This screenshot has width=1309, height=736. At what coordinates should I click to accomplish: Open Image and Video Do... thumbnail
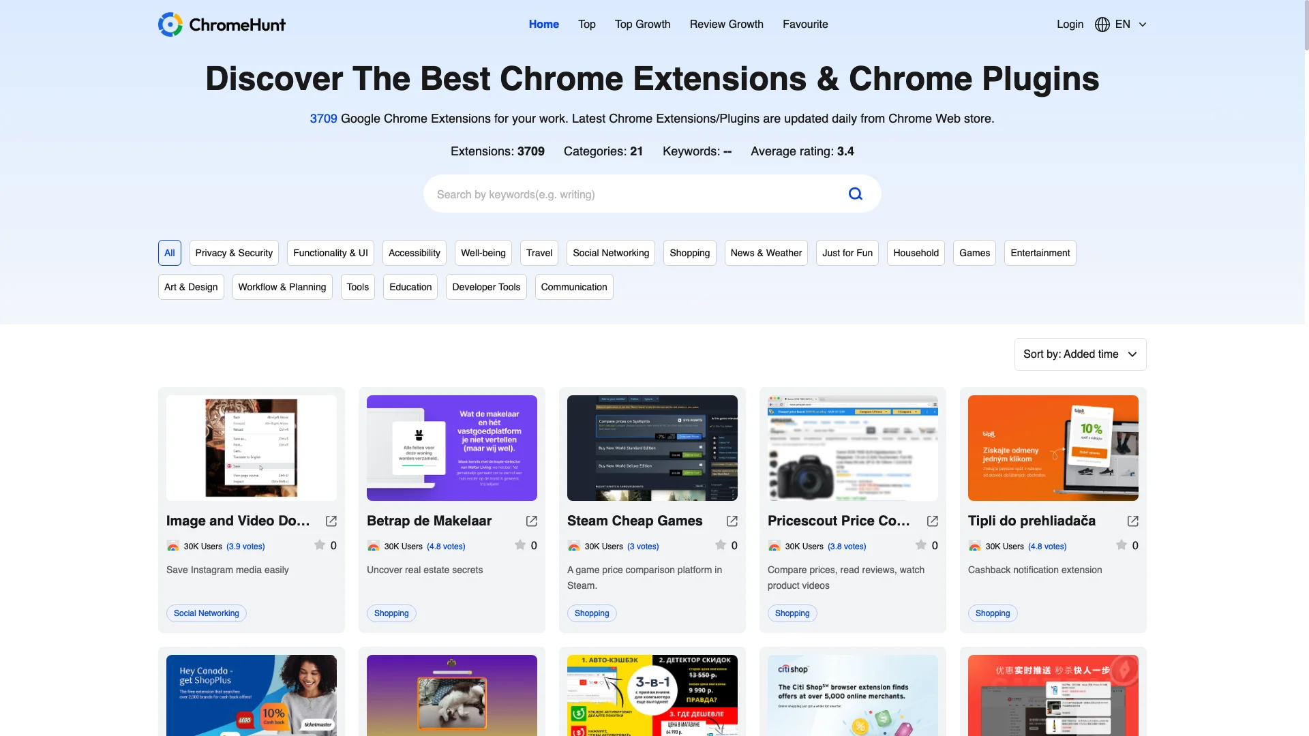point(252,448)
